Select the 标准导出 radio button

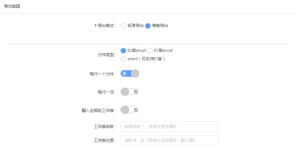pos(123,26)
